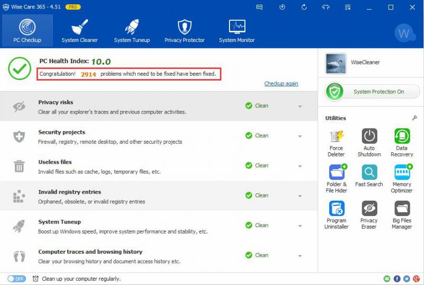Click the PRO badge in title bar
The image size is (424, 285).
(73, 7)
